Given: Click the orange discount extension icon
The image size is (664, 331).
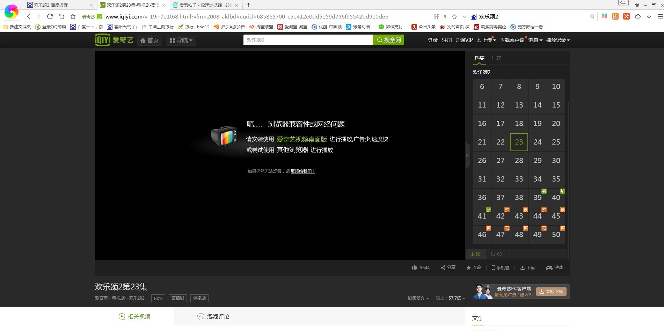Looking at the screenshot, I should coord(615,16).
